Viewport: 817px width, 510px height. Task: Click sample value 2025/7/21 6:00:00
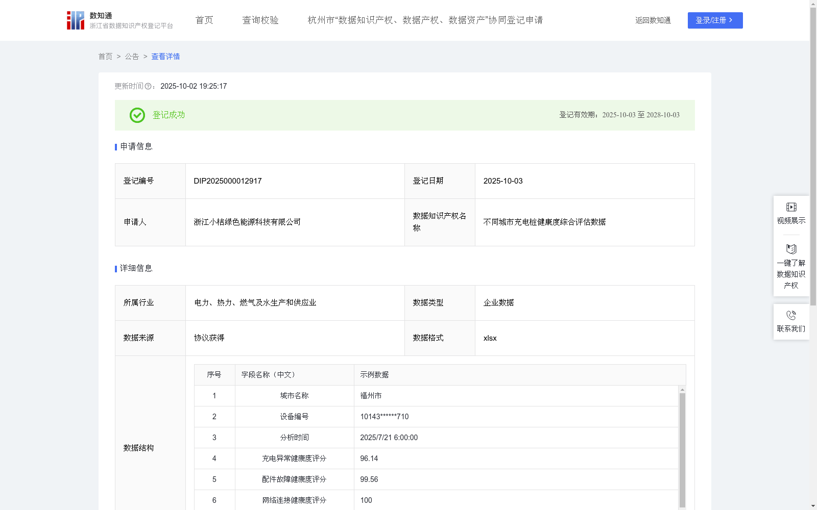coord(389,438)
